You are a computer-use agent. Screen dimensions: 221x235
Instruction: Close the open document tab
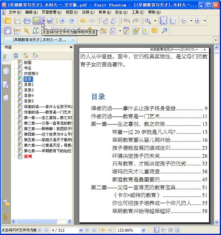pyautogui.click(x=73, y=40)
